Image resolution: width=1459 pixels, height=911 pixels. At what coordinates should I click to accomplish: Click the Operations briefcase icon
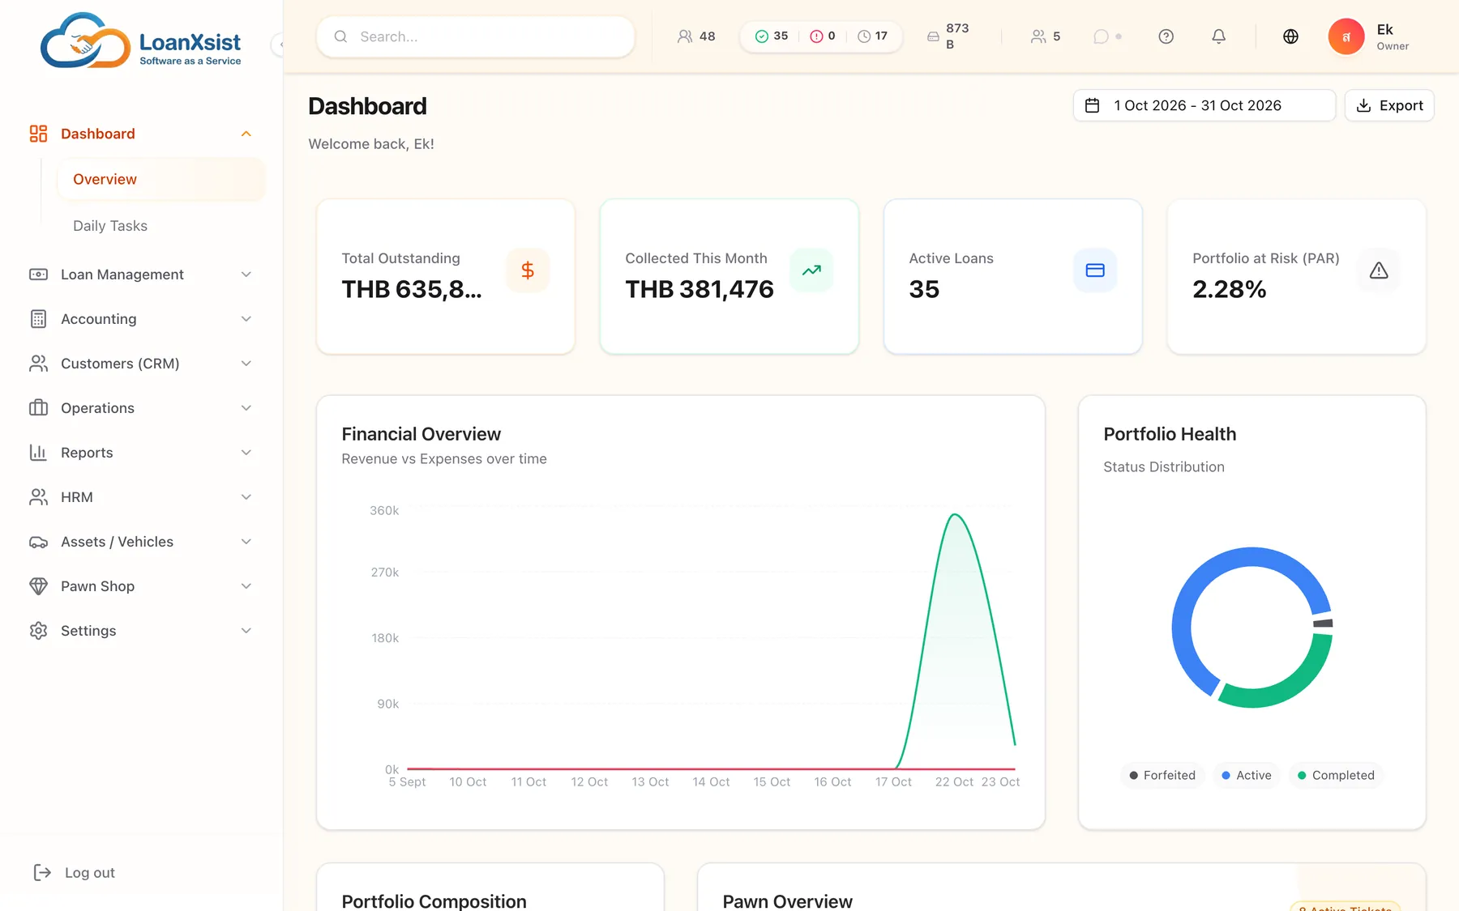[38, 408]
